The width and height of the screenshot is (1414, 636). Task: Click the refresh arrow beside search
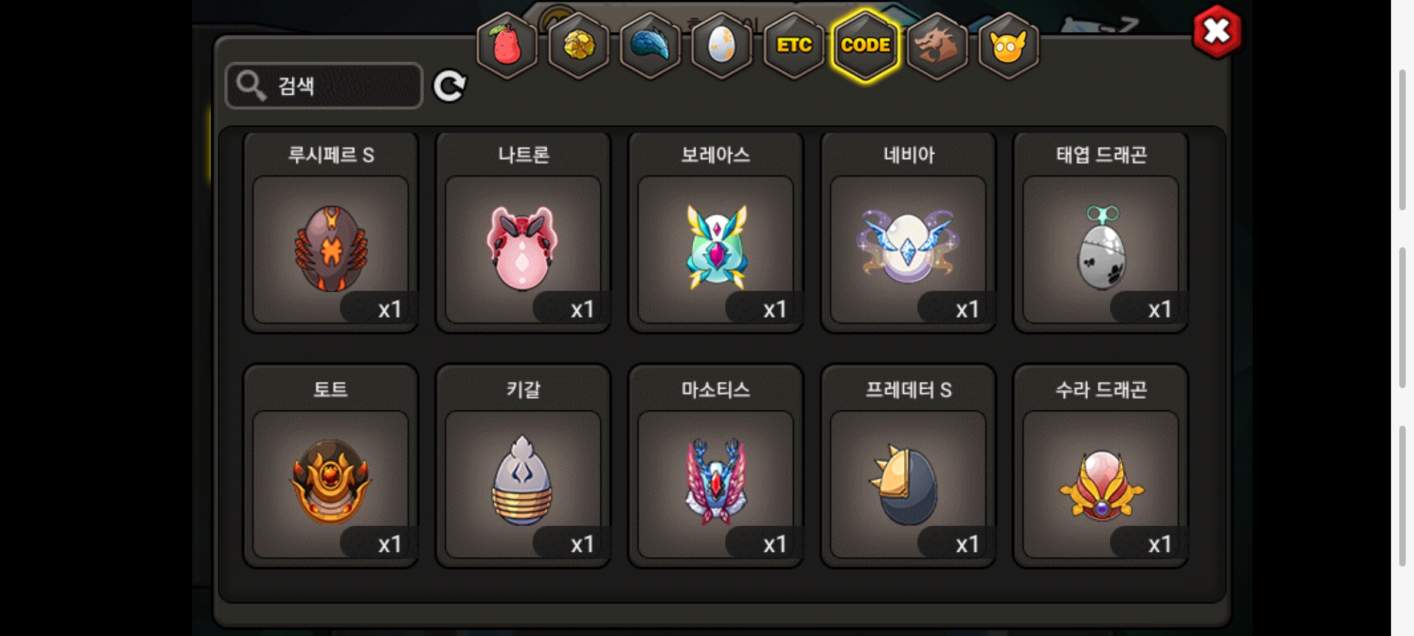pos(450,87)
